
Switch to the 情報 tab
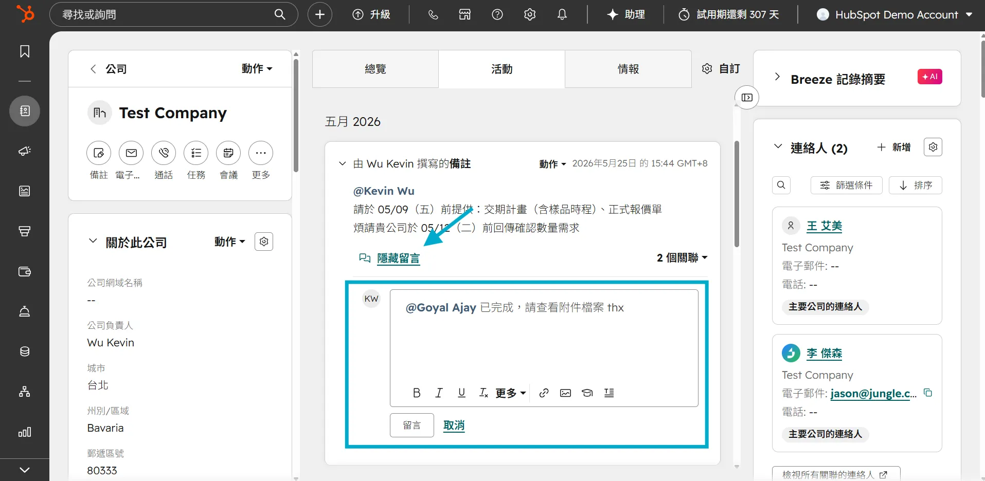(629, 69)
